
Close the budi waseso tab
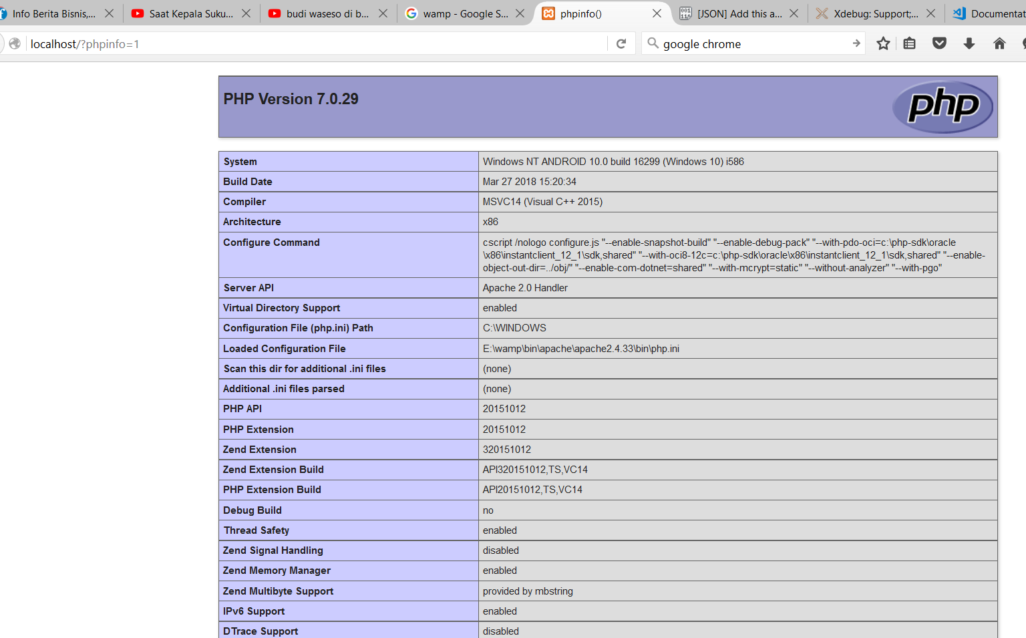(383, 13)
